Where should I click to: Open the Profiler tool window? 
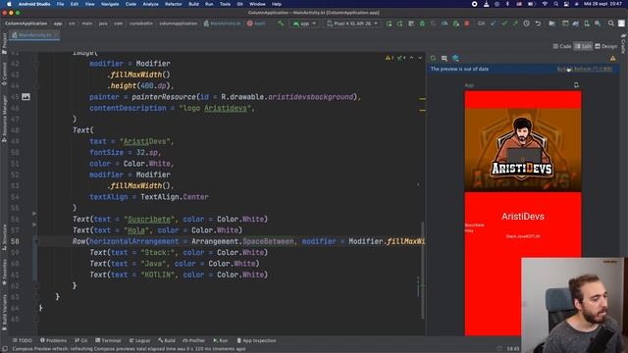(194, 340)
